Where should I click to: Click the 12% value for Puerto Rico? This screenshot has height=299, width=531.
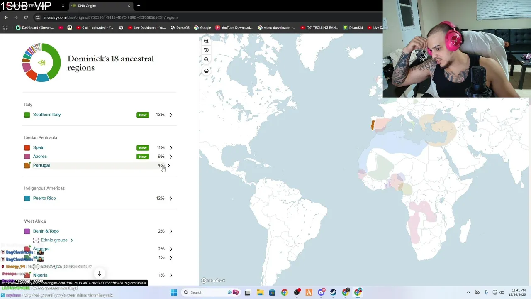pyautogui.click(x=161, y=198)
